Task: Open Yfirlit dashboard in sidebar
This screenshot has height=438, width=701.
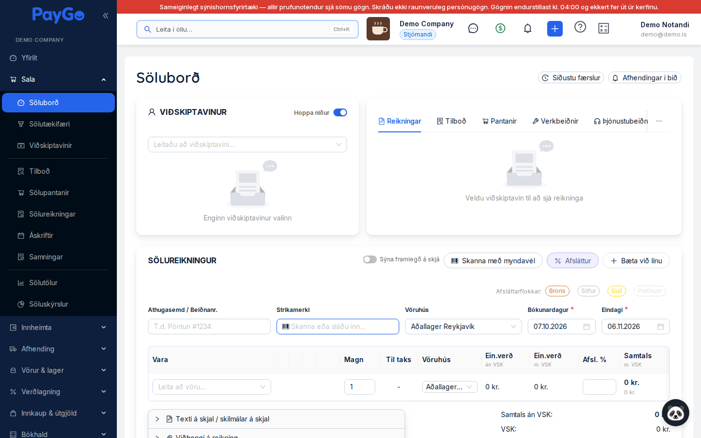Action: click(x=58, y=58)
